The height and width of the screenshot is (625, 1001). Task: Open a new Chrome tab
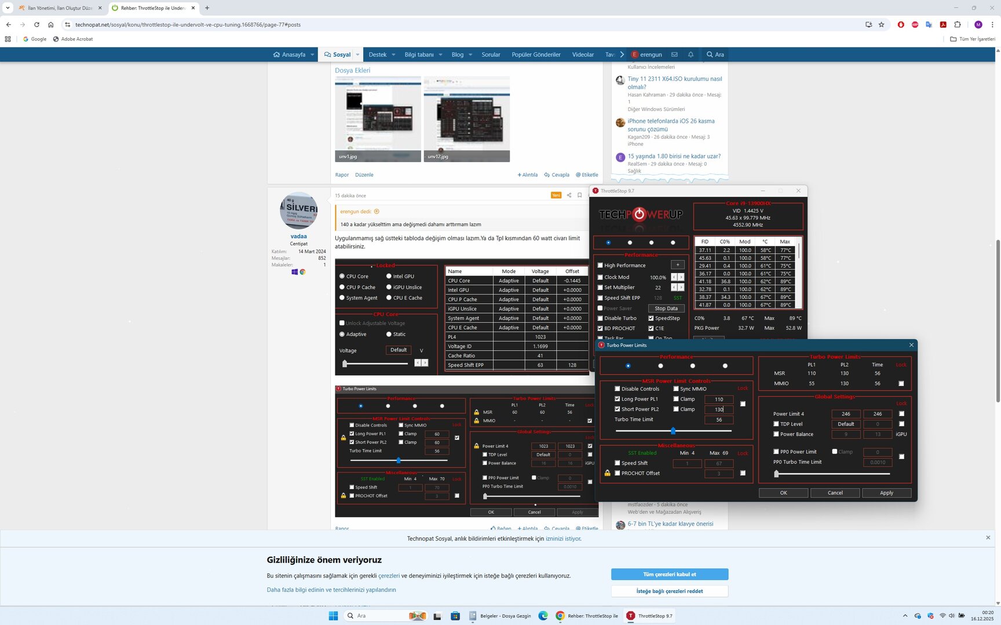207,8
